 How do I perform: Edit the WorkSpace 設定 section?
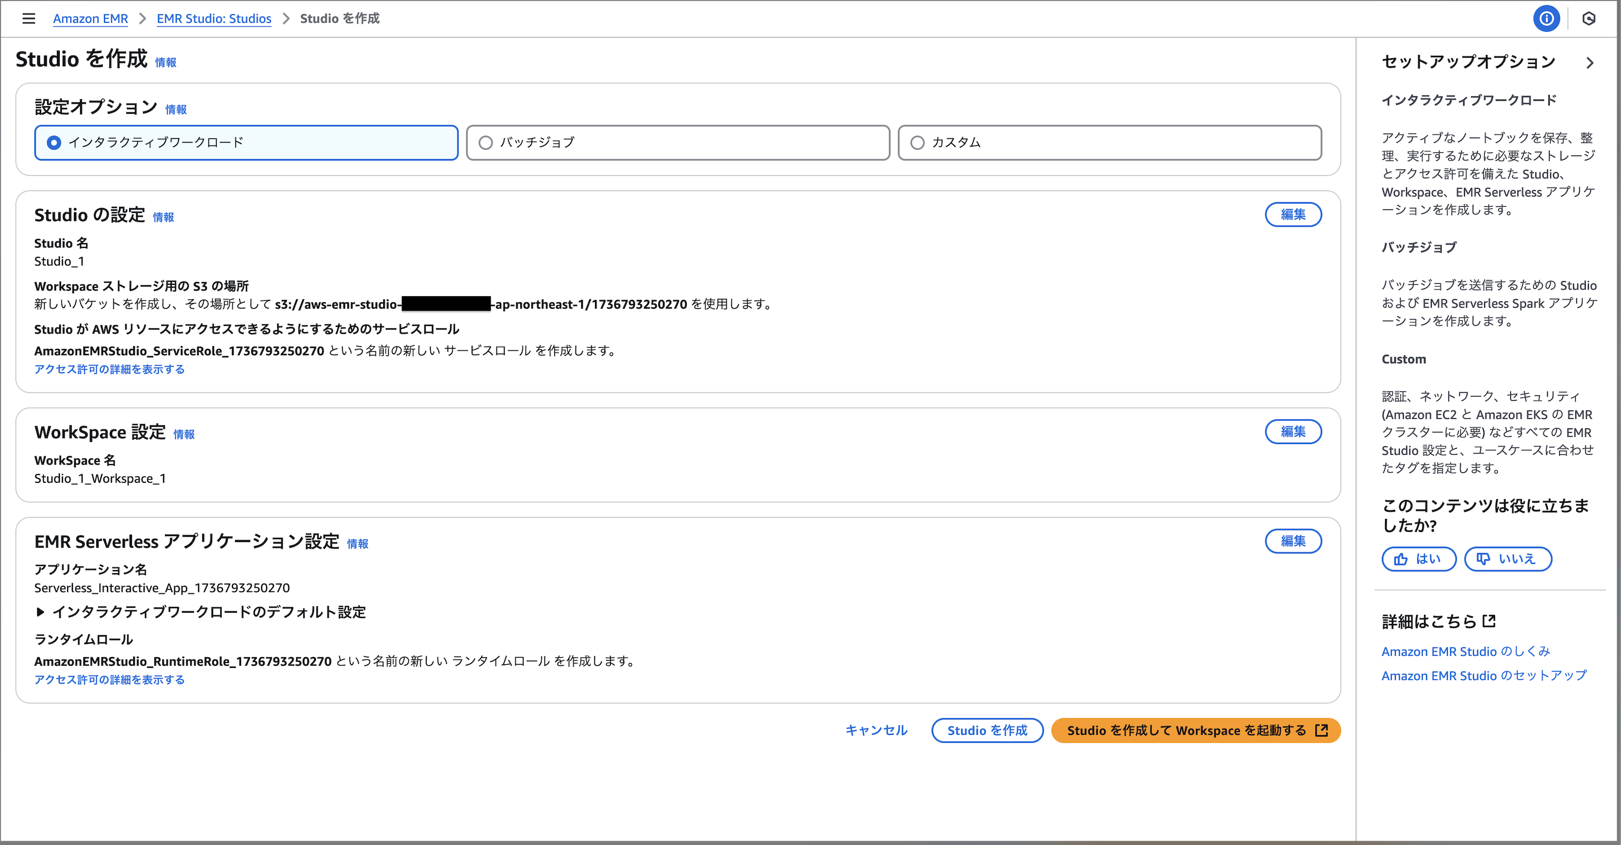pyautogui.click(x=1293, y=432)
